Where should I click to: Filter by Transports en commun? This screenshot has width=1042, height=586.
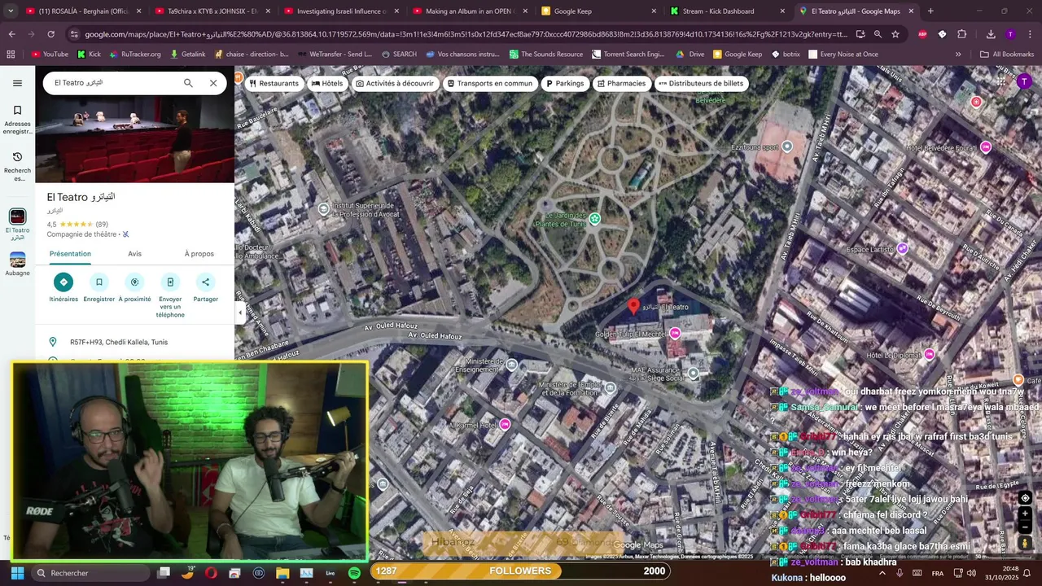pos(489,83)
